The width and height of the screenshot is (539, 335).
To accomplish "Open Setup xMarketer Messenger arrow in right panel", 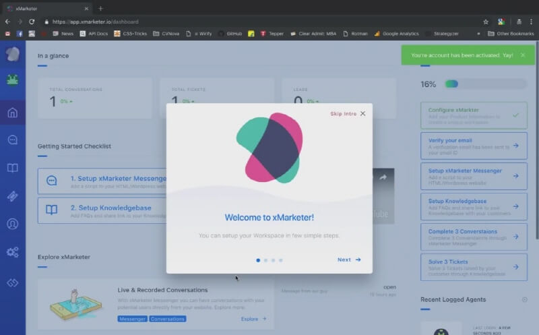I will point(515,176).
